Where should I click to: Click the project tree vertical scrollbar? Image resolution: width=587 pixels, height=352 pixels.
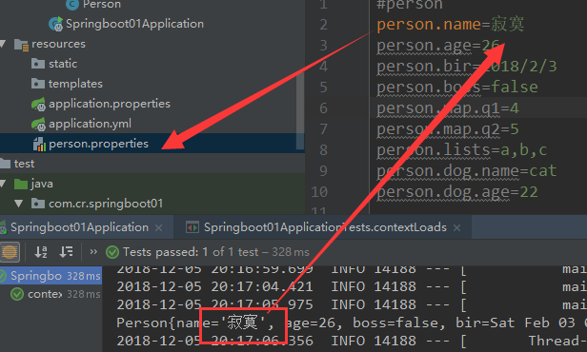(300, 111)
